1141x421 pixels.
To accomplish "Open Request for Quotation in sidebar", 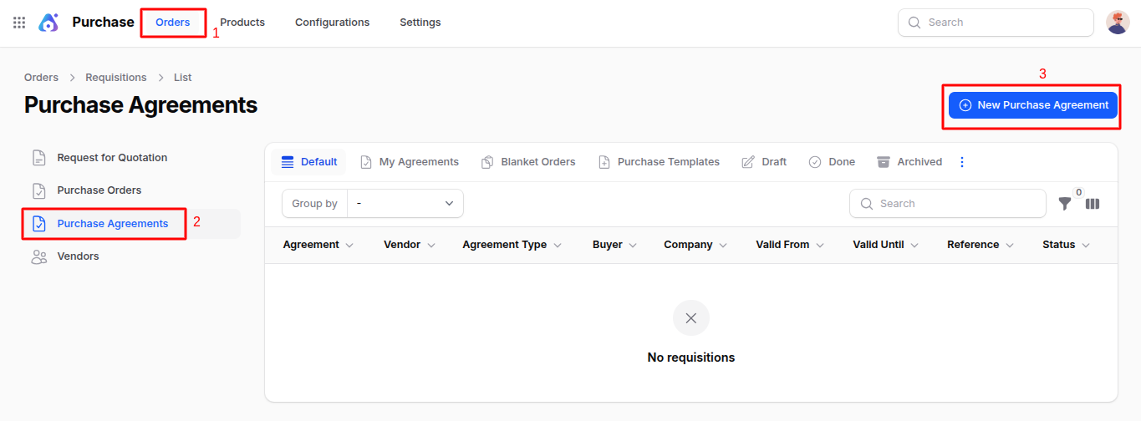I will (132, 158).
